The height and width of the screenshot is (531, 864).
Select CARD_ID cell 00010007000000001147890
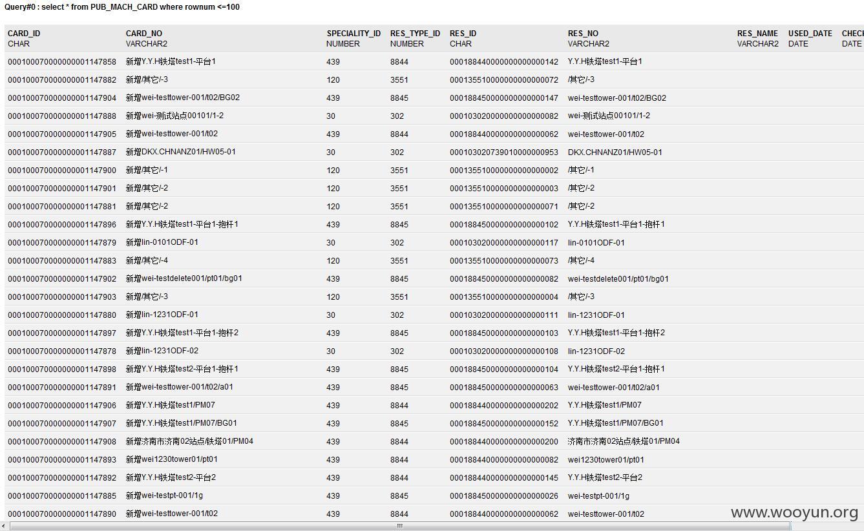(62, 514)
